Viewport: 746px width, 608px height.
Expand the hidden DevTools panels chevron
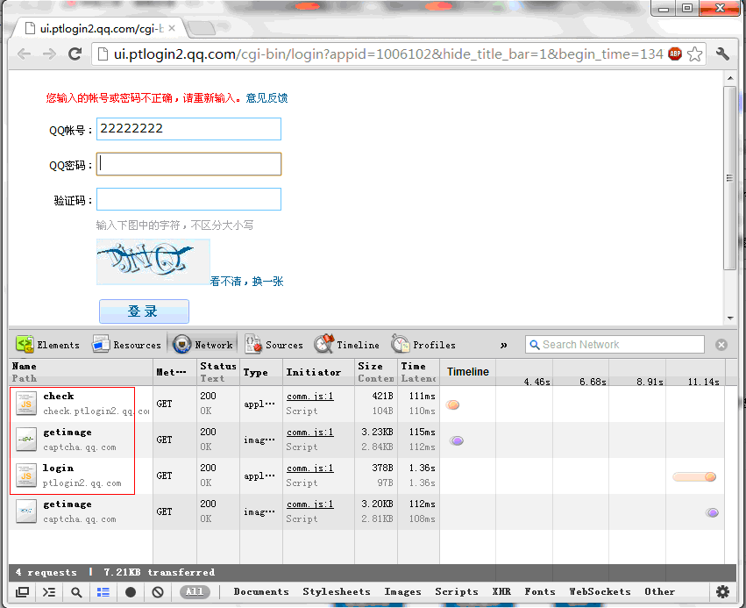point(503,345)
